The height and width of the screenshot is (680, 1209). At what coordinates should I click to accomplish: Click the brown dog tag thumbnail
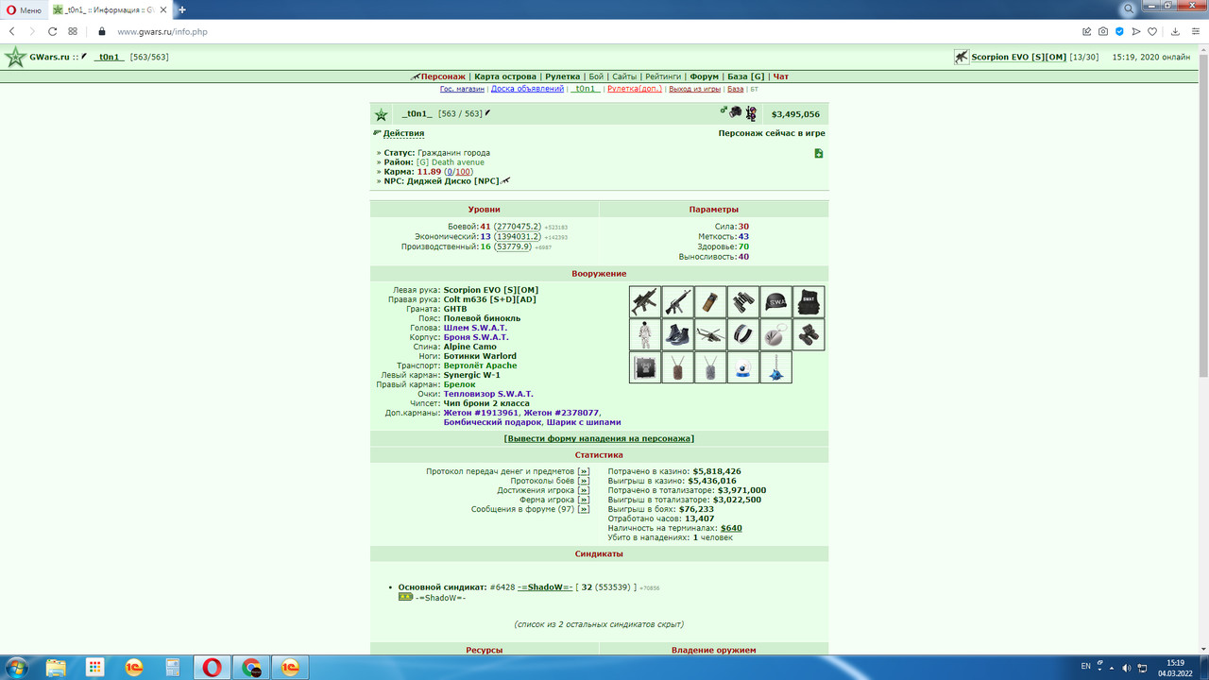pos(678,367)
